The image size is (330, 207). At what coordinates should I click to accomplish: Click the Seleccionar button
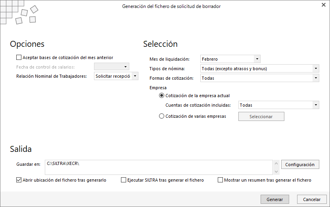tap(261, 116)
